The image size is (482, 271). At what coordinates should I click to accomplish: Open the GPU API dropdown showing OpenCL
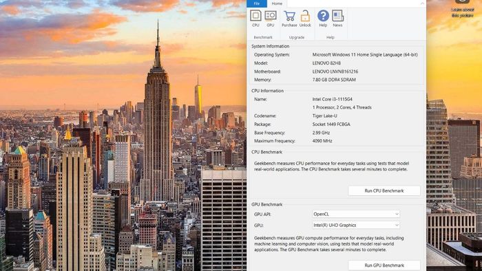(x=356, y=214)
